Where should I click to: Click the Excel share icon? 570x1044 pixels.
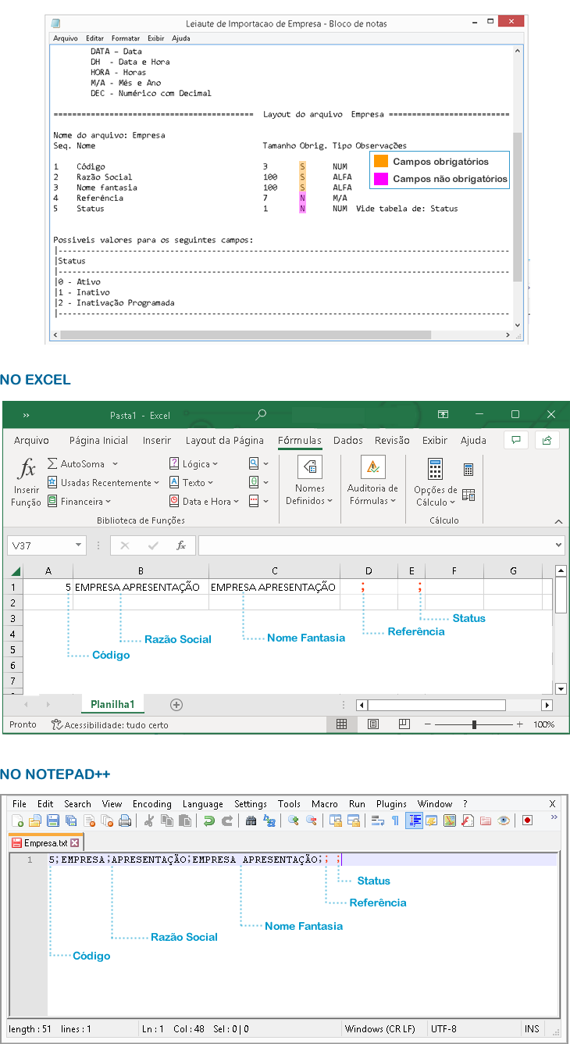tap(547, 440)
